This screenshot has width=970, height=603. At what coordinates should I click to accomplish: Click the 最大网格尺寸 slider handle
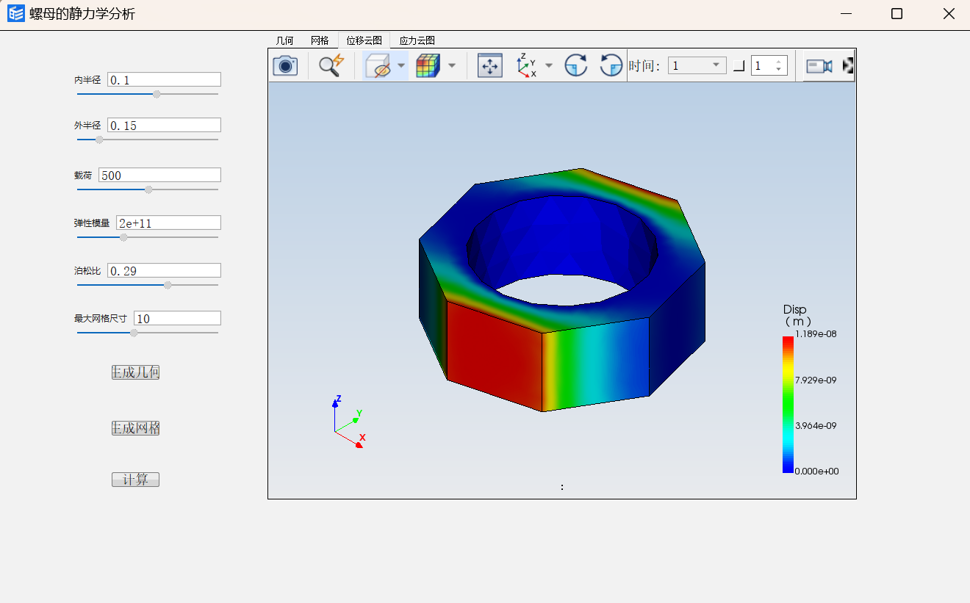pos(134,333)
